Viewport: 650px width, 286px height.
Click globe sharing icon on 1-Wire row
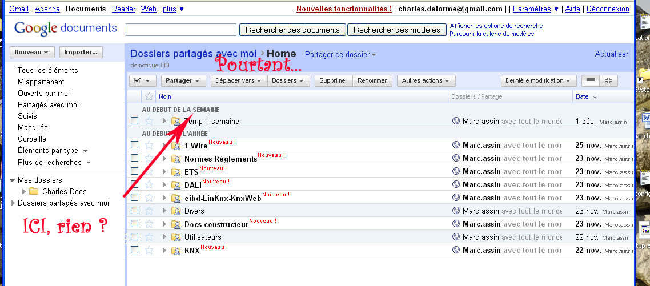point(456,145)
